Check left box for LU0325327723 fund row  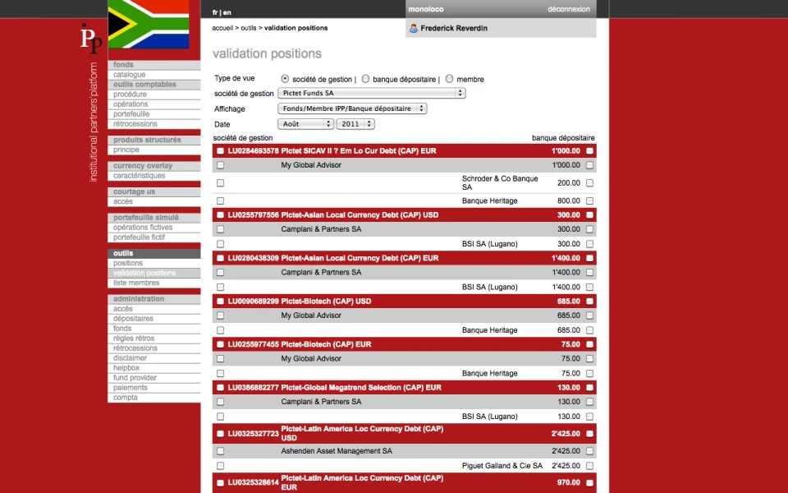pos(220,434)
